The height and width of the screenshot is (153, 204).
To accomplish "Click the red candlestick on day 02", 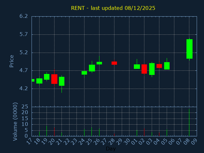I will [144, 69].
